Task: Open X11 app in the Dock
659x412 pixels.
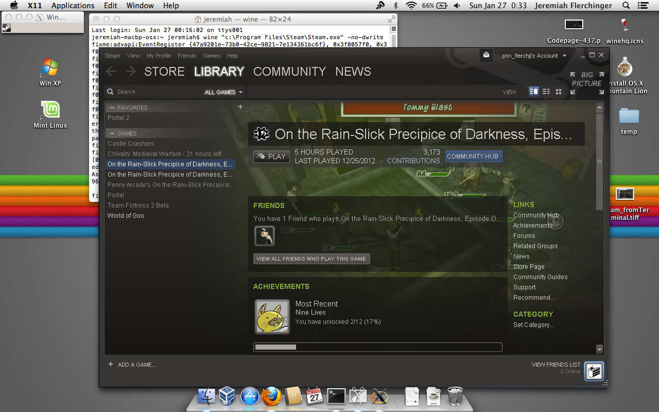Action: pyautogui.click(x=380, y=396)
